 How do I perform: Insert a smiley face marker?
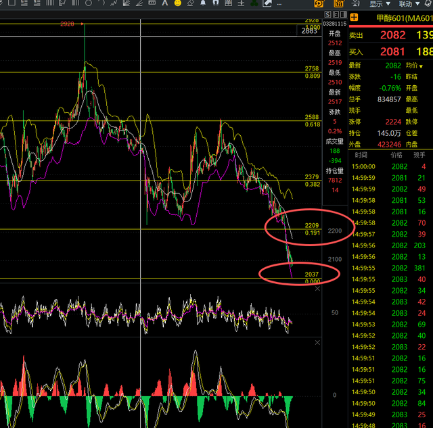[x=178, y=3]
